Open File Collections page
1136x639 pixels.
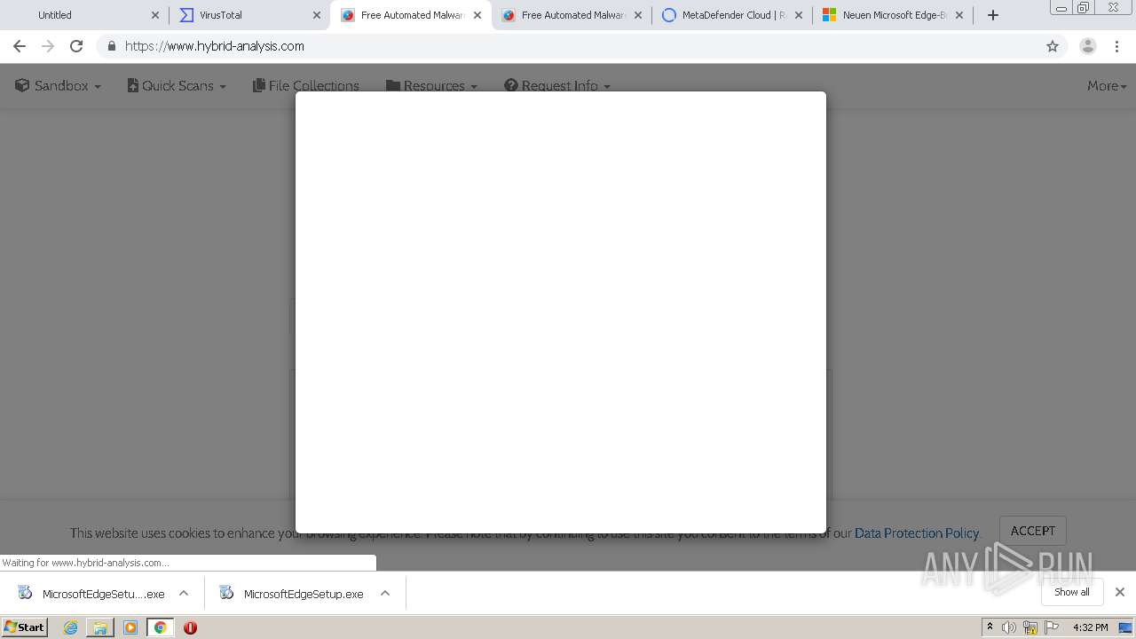pyautogui.click(x=306, y=86)
